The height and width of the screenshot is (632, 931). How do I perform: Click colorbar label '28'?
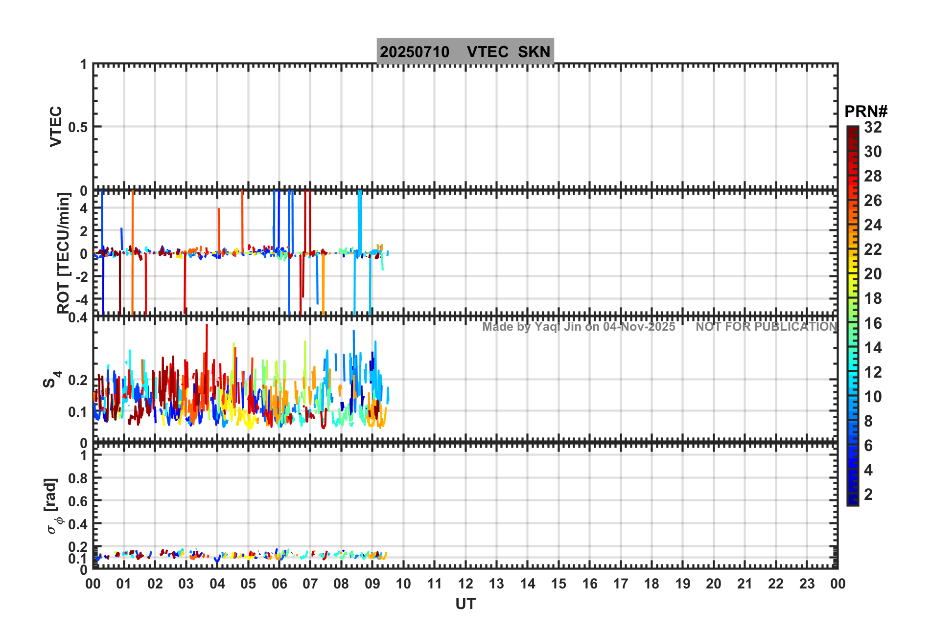pyautogui.click(x=873, y=176)
